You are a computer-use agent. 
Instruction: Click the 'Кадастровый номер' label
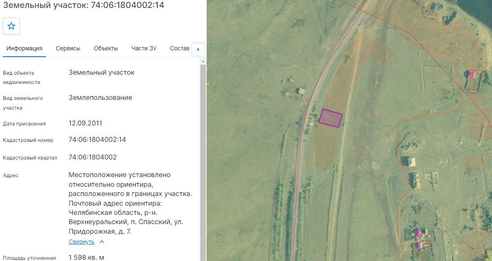point(28,140)
